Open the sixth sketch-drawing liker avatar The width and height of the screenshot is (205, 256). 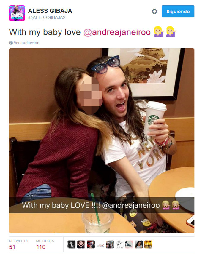click(119, 244)
